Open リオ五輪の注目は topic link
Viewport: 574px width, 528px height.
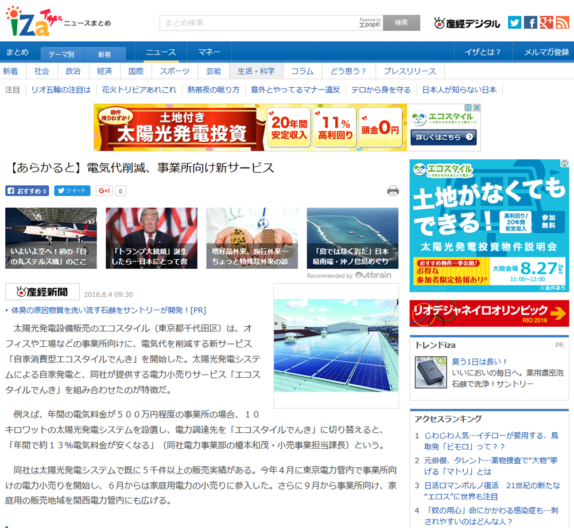[x=61, y=89]
